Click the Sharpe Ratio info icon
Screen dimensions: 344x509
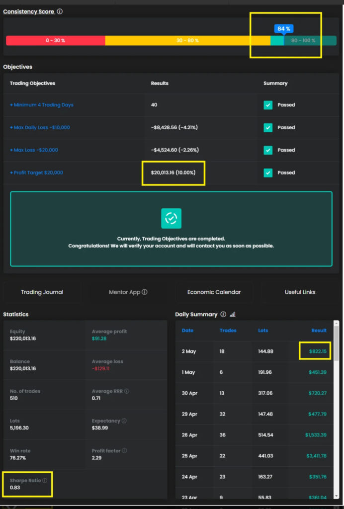click(45, 481)
